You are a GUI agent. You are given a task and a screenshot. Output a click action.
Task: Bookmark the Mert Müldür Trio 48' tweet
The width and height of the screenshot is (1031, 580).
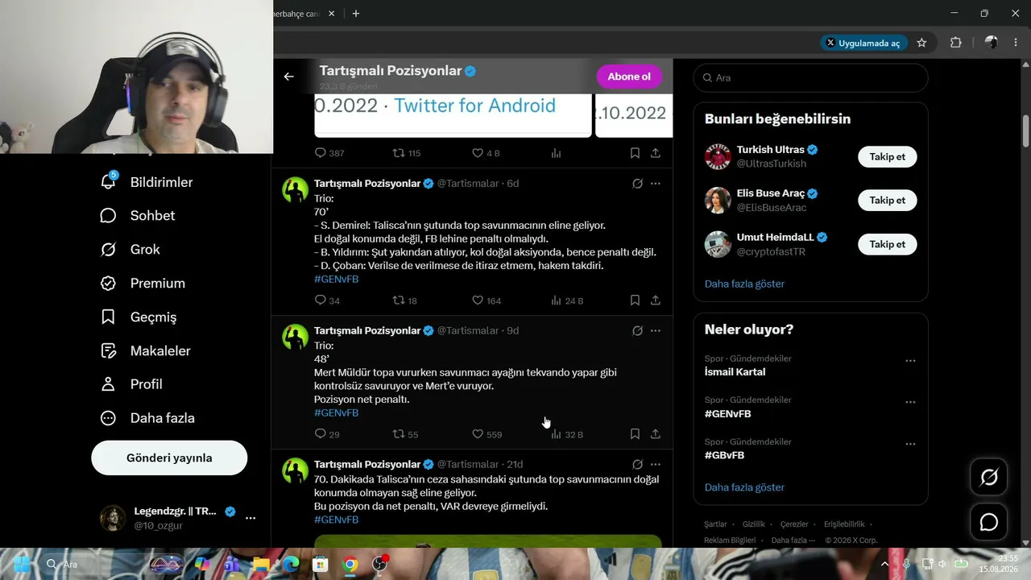coord(635,434)
